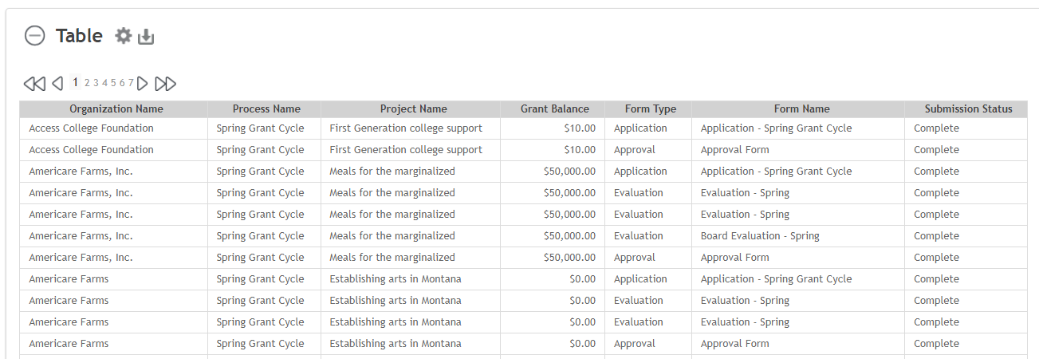Click the download table icon
Viewport: 1039px width, 359px height.
146,37
